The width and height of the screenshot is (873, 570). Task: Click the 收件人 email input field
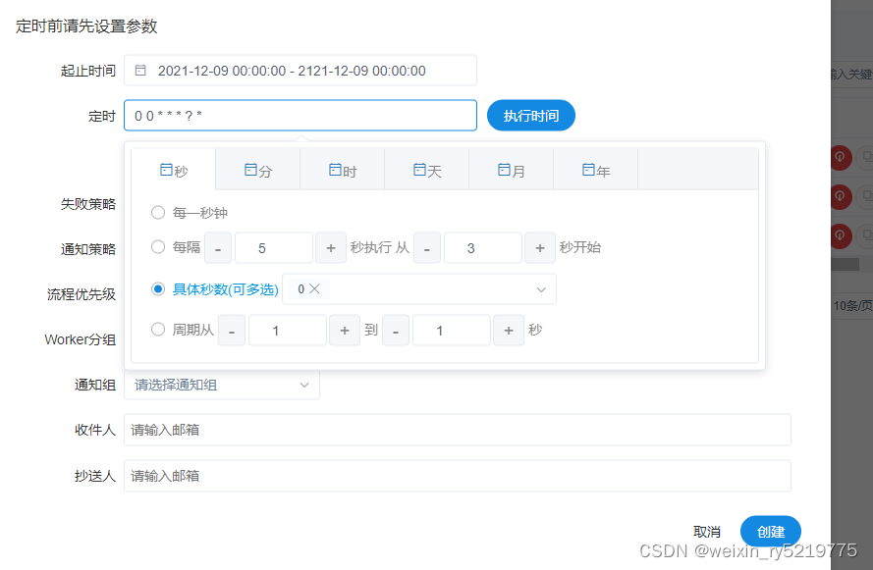(457, 430)
